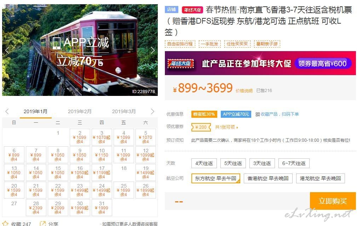Image resolution: width=357 pixels, height=226 pixels.
Task: Show previous image with left carousel arrow
Action: pos(7,50)
